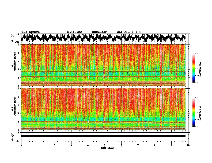
Task: Click time axis tick label "0"
Action: [x=21, y=145]
